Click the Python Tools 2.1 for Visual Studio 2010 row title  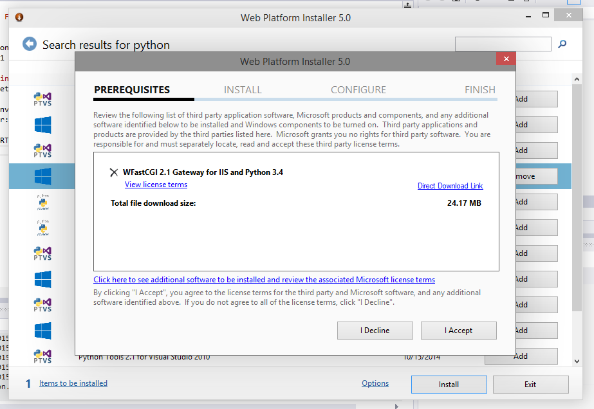[144, 357]
